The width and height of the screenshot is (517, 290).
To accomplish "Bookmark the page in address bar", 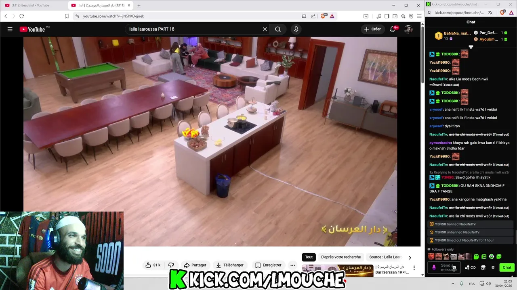I will [x=67, y=16].
